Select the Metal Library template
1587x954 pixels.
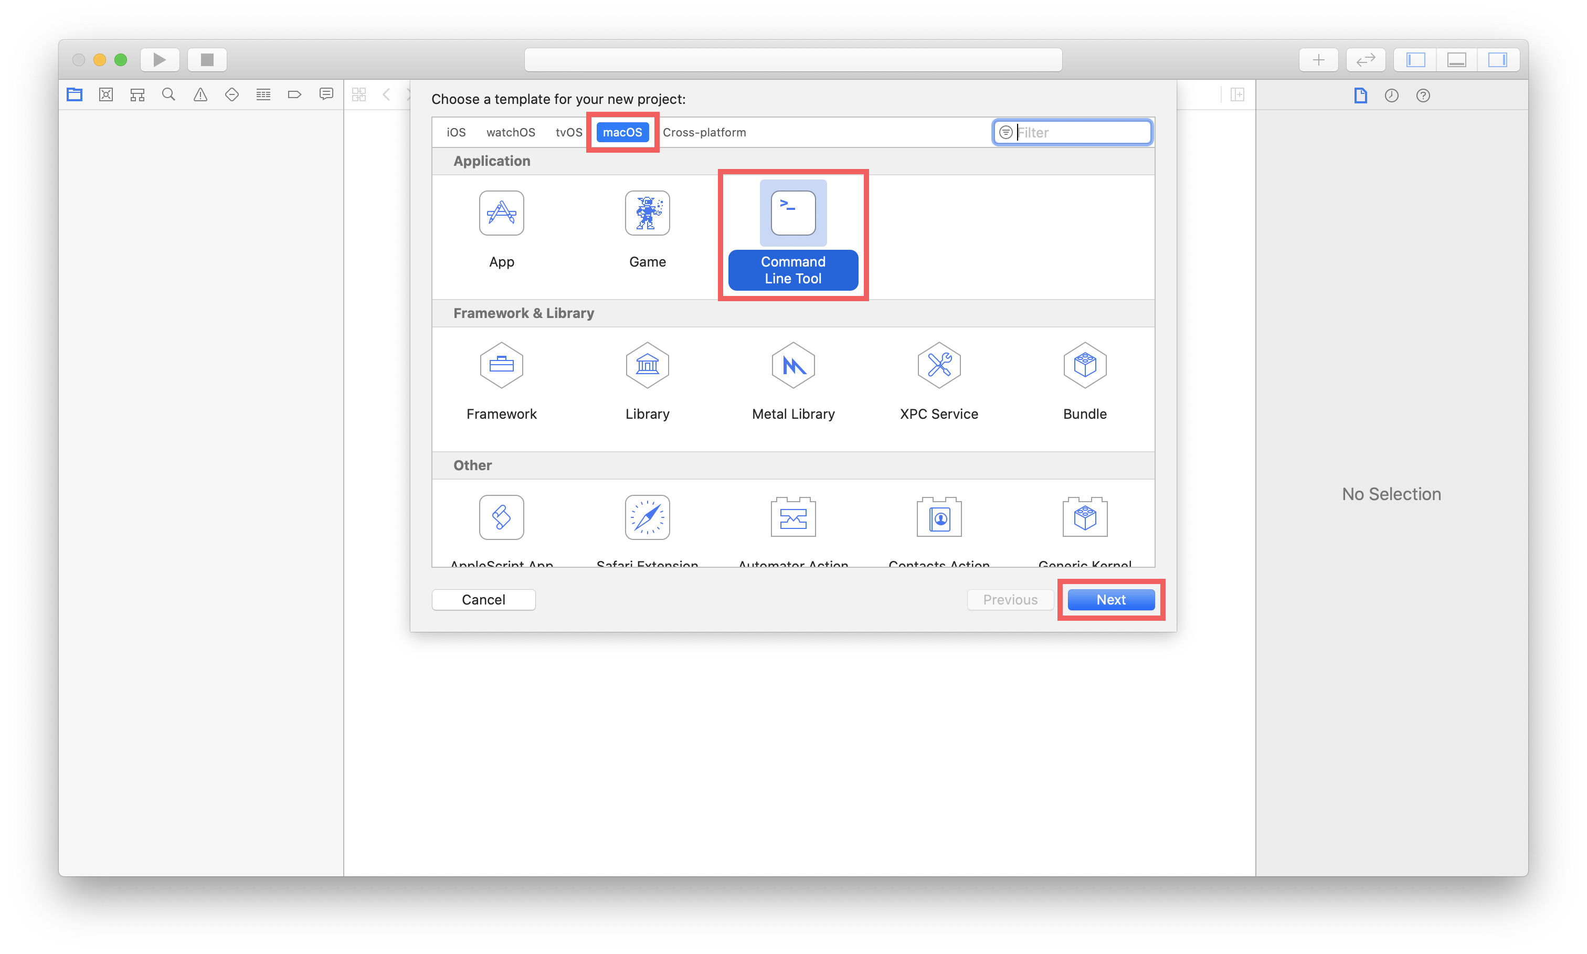click(x=792, y=365)
